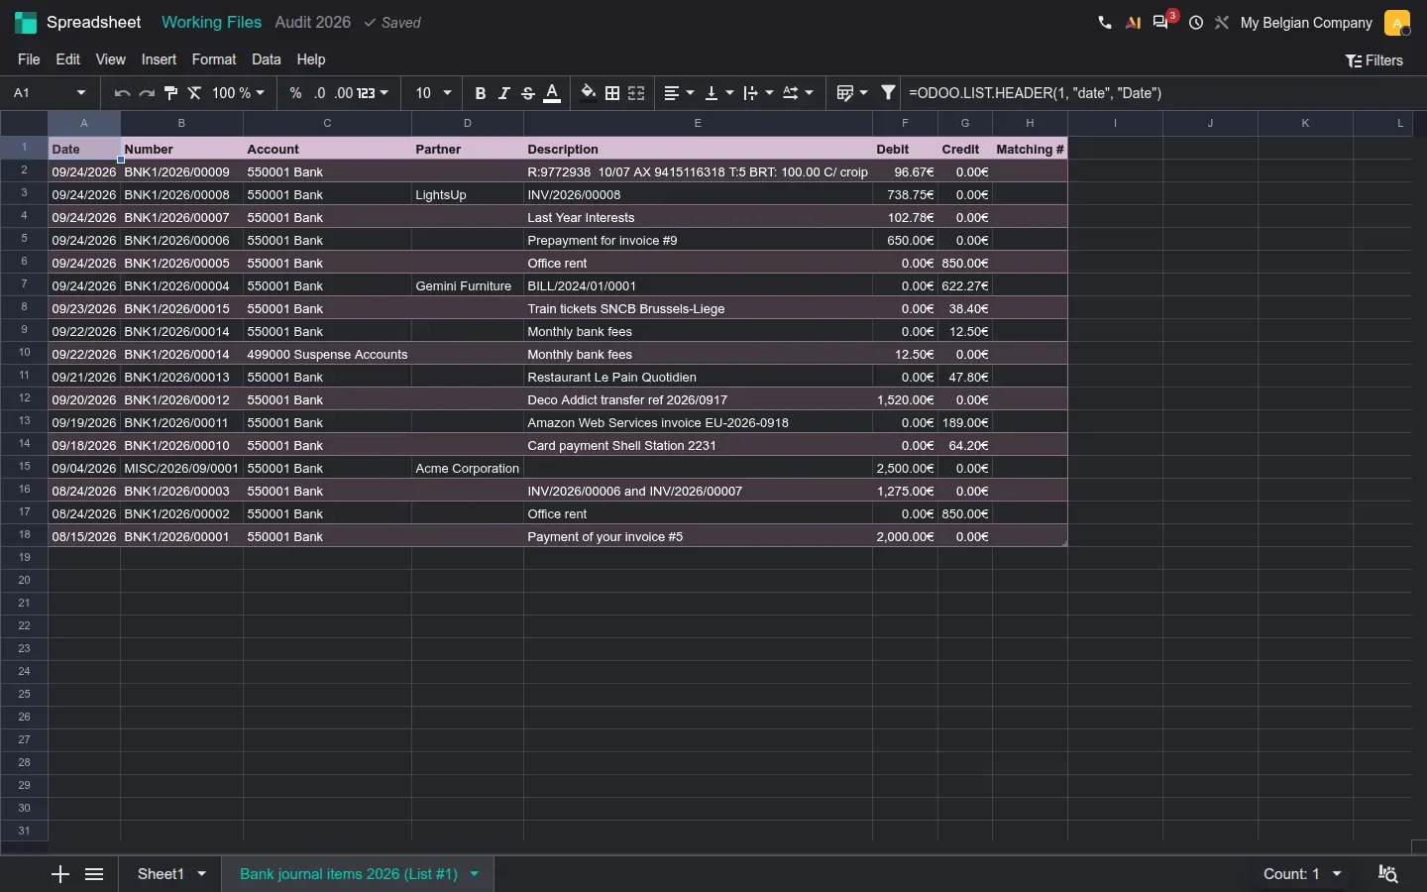The image size is (1427, 892).
Task: Open the Format menu
Action: 214,59
